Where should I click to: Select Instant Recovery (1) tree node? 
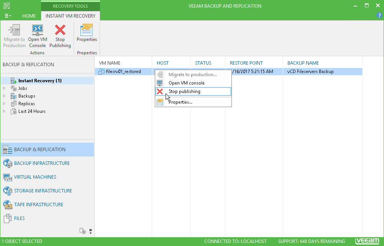pyautogui.click(x=48, y=81)
